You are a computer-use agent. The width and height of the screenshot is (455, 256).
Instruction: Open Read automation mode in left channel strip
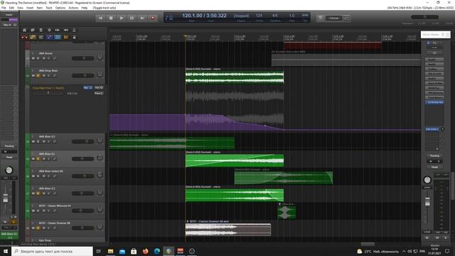[x=9, y=157]
